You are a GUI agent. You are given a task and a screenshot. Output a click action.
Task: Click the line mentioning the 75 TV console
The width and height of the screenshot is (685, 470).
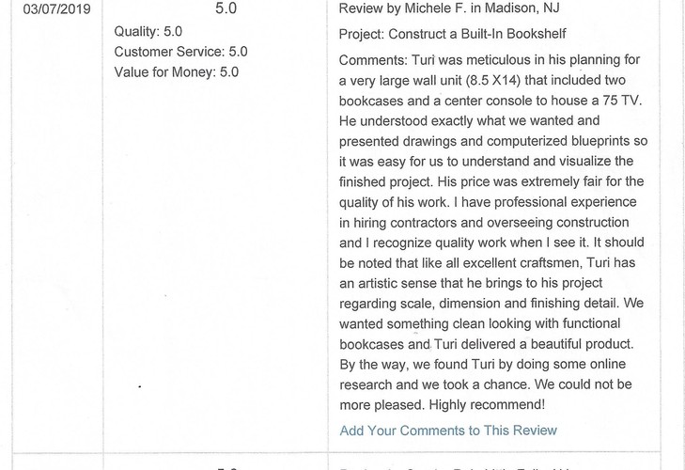[490, 101]
